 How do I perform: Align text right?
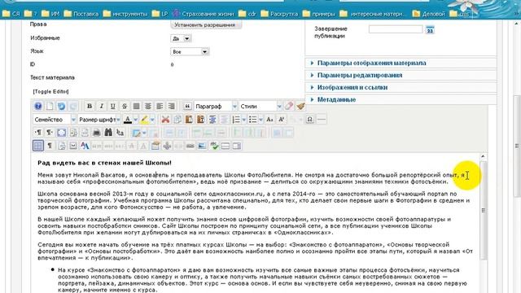171,107
